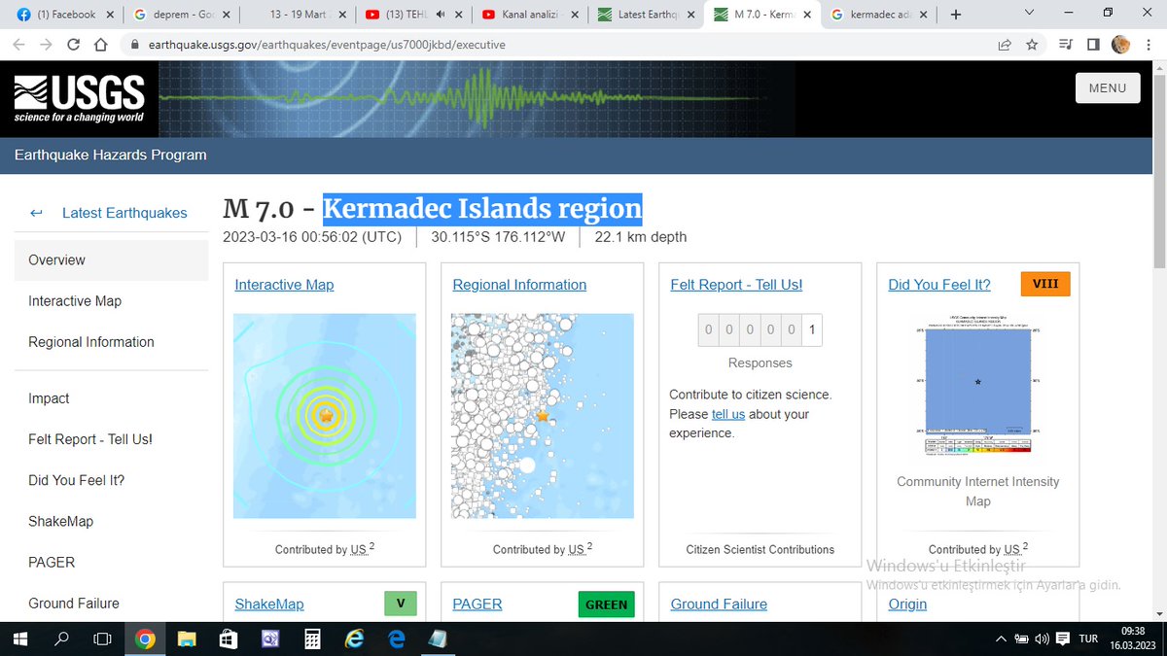Open Microsoft Store from the taskbar
This screenshot has width=1167, height=656.
pos(229,639)
